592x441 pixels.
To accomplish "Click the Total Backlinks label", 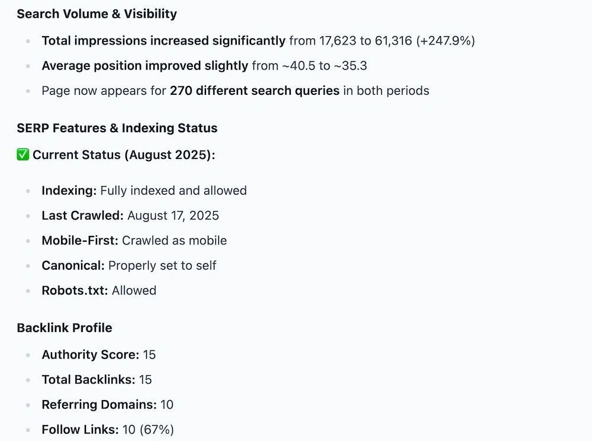I will point(88,379).
